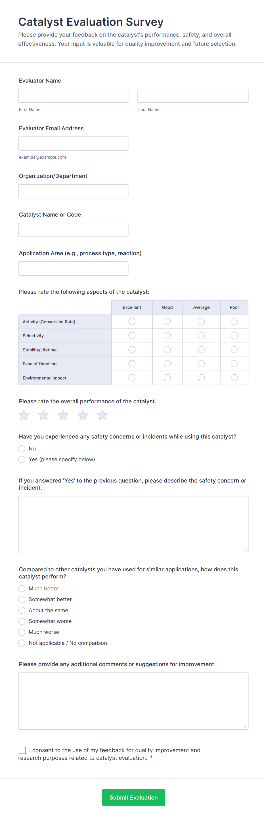Rate Environmental Impact as Excellent

pyautogui.click(x=132, y=378)
